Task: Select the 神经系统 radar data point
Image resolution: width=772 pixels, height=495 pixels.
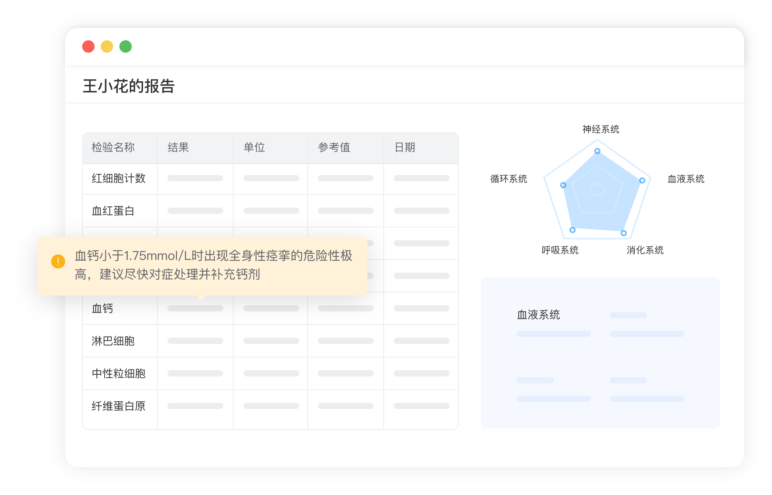Action: (597, 151)
